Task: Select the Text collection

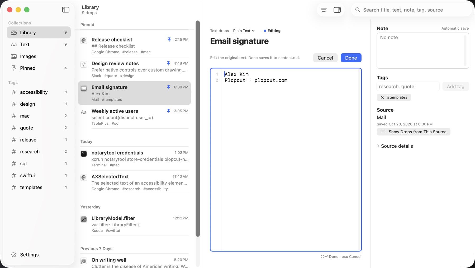Action: tap(39, 44)
